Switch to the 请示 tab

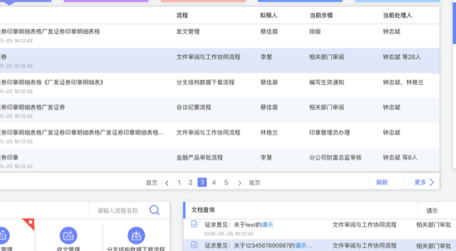pyautogui.click(x=432, y=211)
